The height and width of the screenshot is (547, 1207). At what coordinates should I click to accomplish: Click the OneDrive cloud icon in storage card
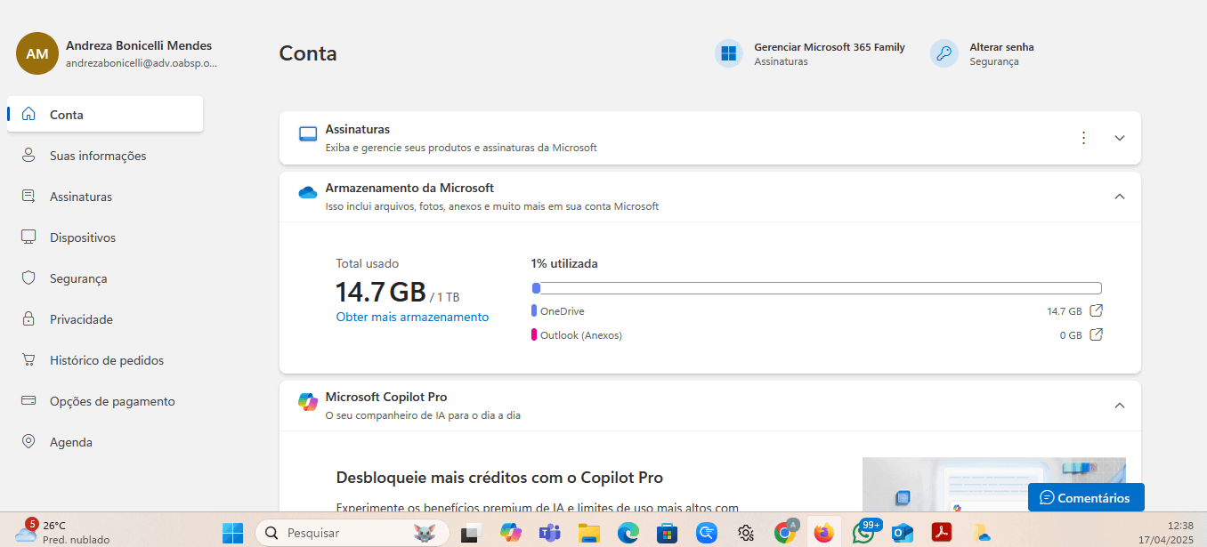308,192
